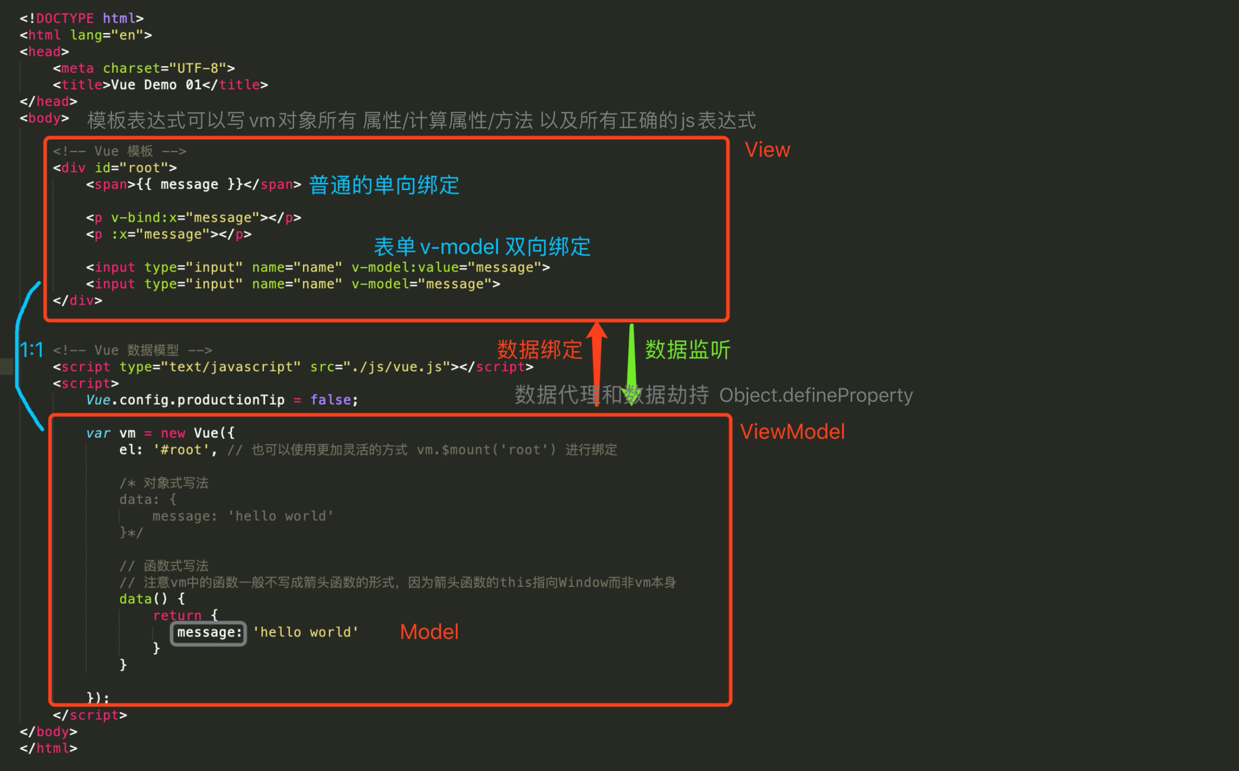
Task: Select the red View label
Action: tap(767, 150)
